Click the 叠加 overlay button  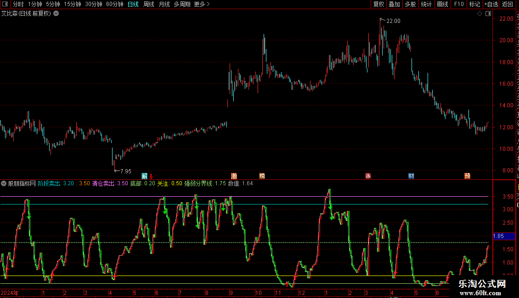click(x=394, y=4)
